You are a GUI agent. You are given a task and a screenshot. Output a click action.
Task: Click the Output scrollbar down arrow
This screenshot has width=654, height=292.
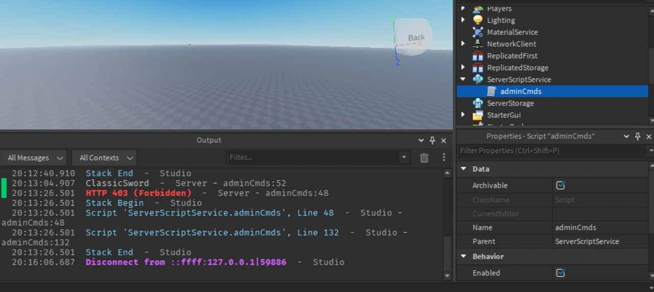click(x=448, y=276)
